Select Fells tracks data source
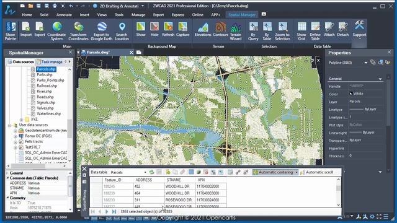The width and height of the screenshot is (397, 223). pos(33,142)
